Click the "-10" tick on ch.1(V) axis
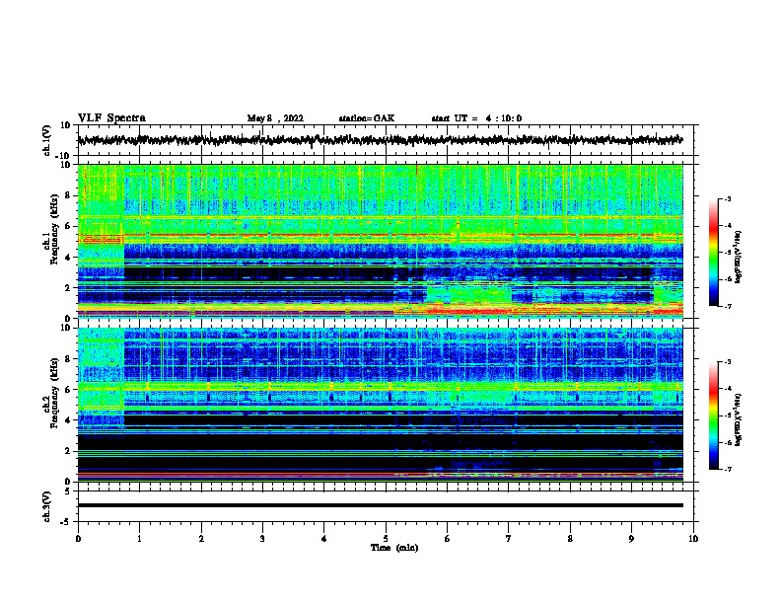 pos(64,156)
